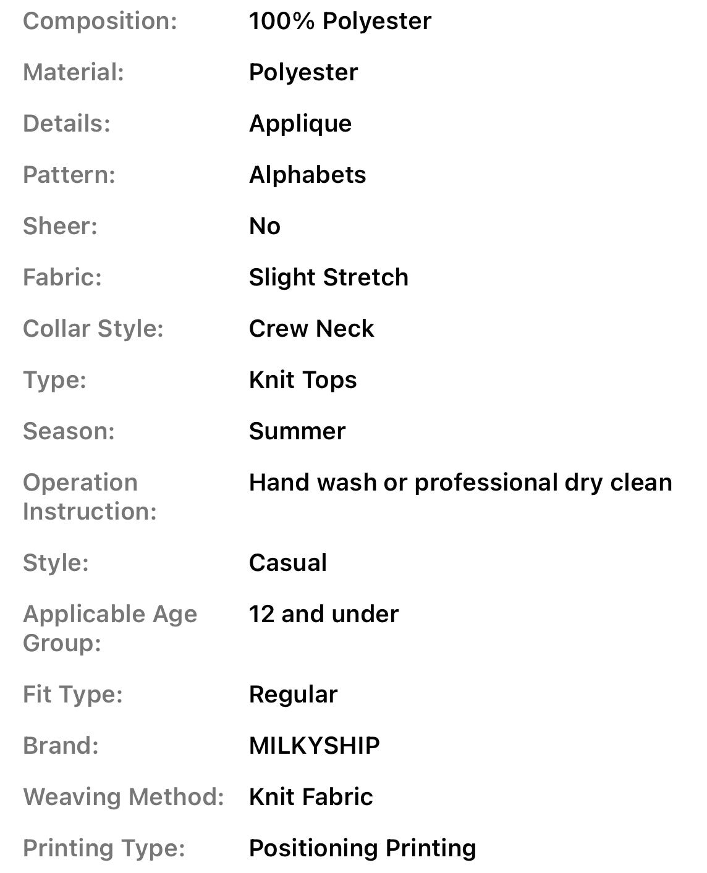Screen dimensions: 707x873
Task: Select the 100% Polyester value
Action: pos(340,21)
